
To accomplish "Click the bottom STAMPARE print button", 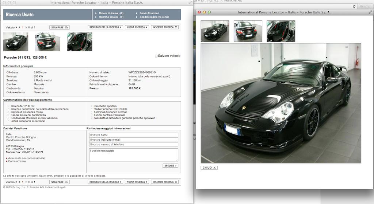I will click(x=60, y=182).
